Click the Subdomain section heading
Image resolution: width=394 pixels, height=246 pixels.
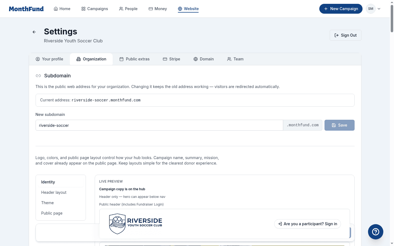tap(57, 76)
